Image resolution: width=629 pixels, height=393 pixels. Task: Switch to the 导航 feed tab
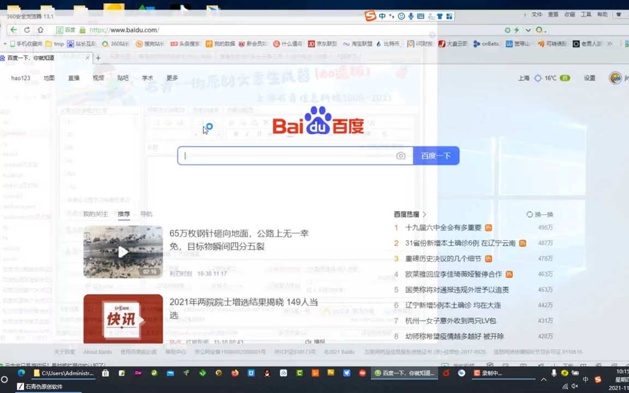click(146, 214)
